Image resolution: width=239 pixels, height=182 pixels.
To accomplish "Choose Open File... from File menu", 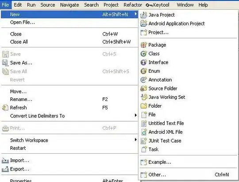I will pyautogui.click(x=69, y=23).
